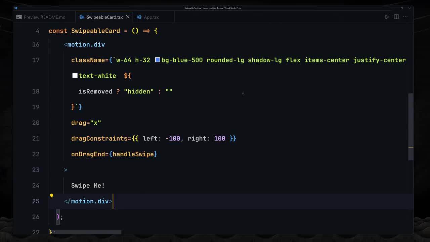The image size is (430, 242).
Task: Click the VS Code logo icon
Action: pos(16,8)
